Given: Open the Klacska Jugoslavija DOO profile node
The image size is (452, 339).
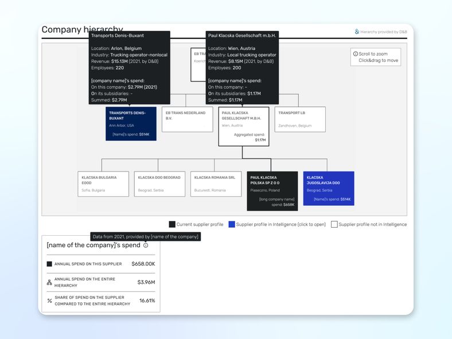Looking at the screenshot, I should pyautogui.click(x=329, y=189).
